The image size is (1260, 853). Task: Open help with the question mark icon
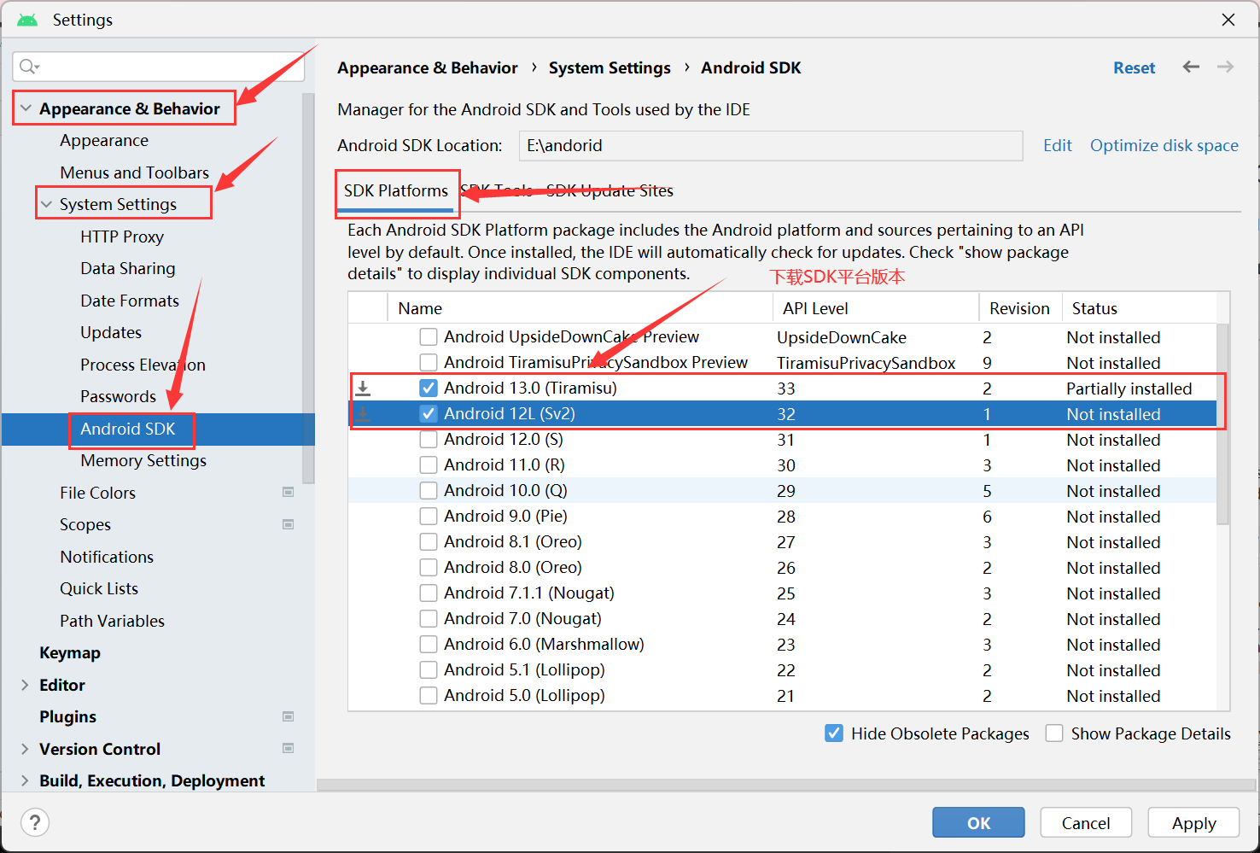pyautogui.click(x=34, y=823)
